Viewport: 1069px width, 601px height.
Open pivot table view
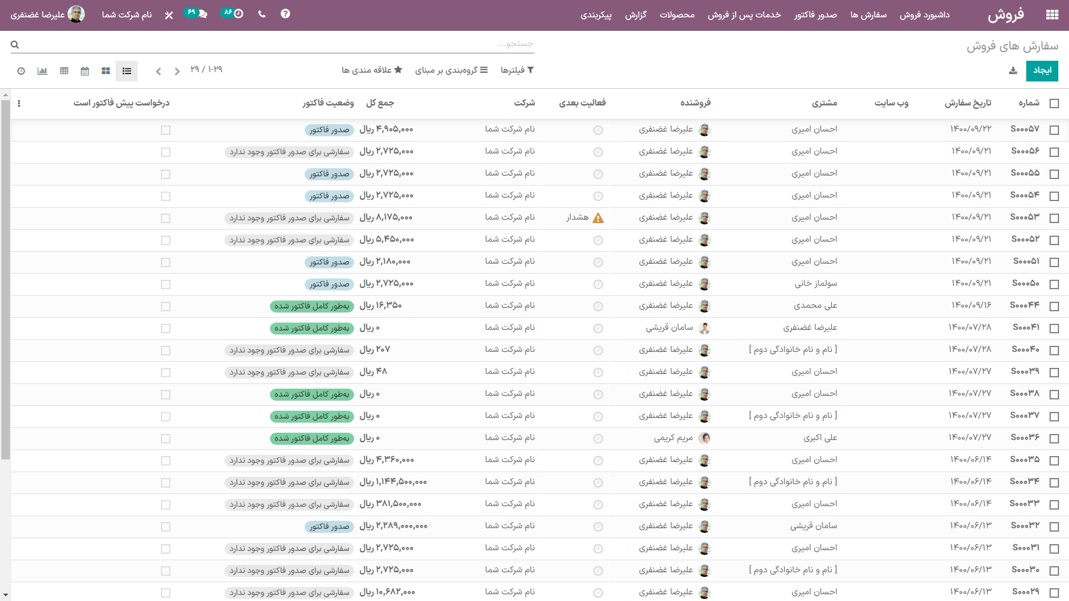point(64,71)
